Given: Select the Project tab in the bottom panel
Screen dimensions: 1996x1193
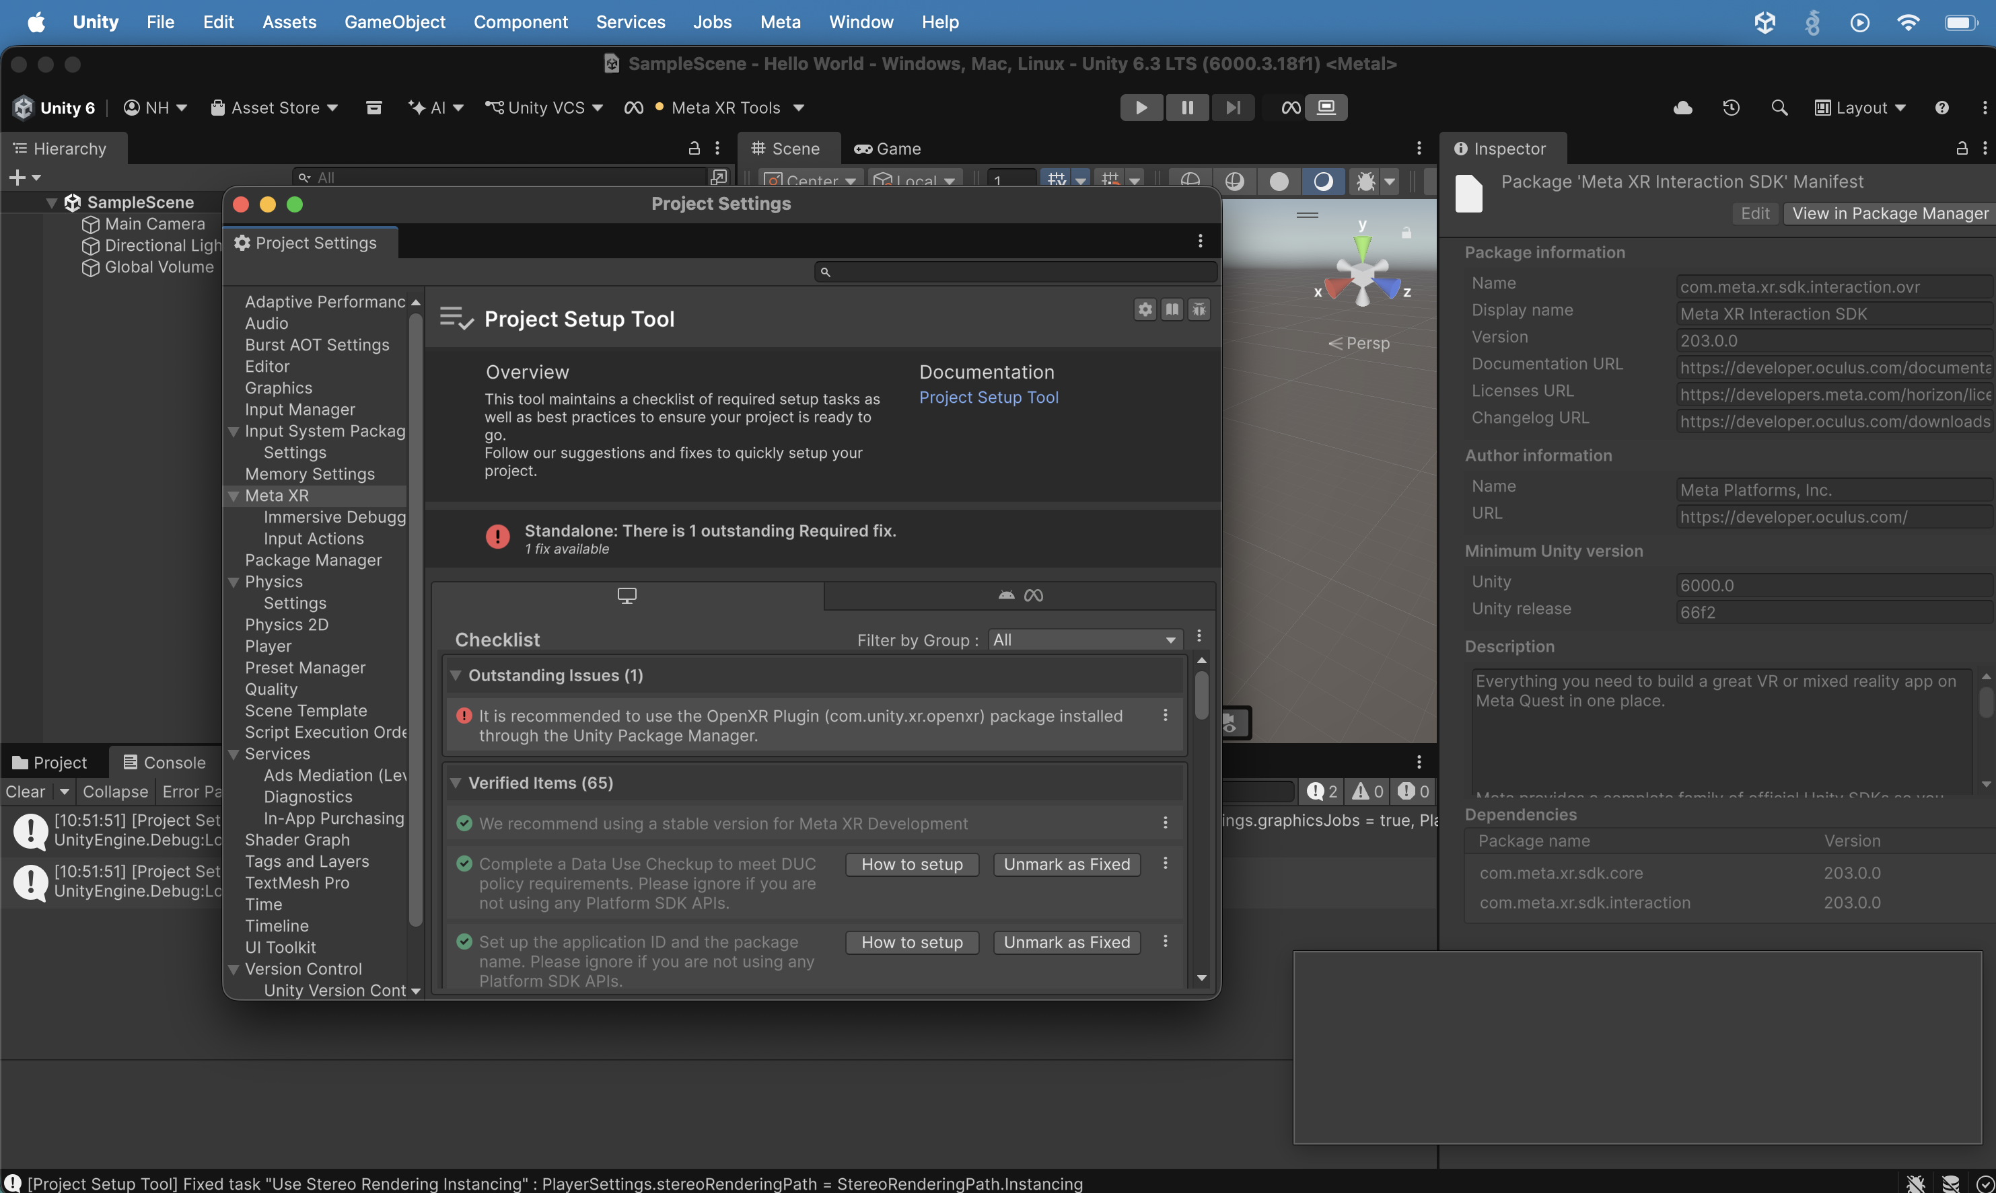Looking at the screenshot, I should (x=50, y=763).
